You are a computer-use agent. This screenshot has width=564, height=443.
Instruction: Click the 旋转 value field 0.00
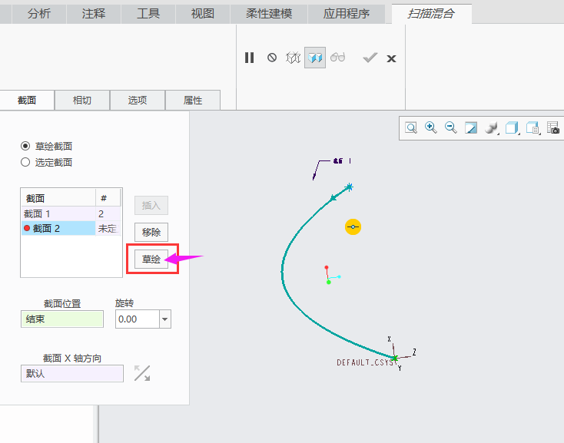coord(138,319)
